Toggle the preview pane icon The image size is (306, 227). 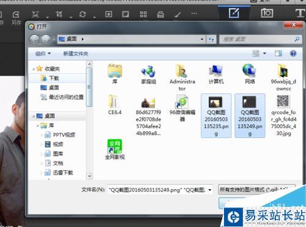tap(278, 54)
